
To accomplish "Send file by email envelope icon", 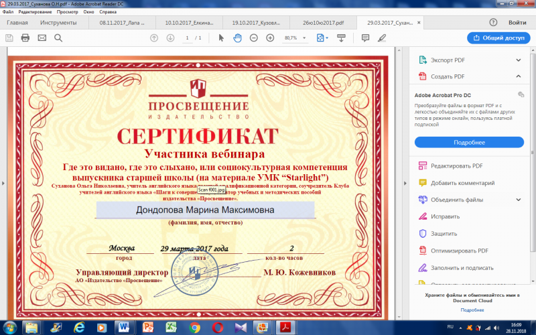I will (42, 38).
